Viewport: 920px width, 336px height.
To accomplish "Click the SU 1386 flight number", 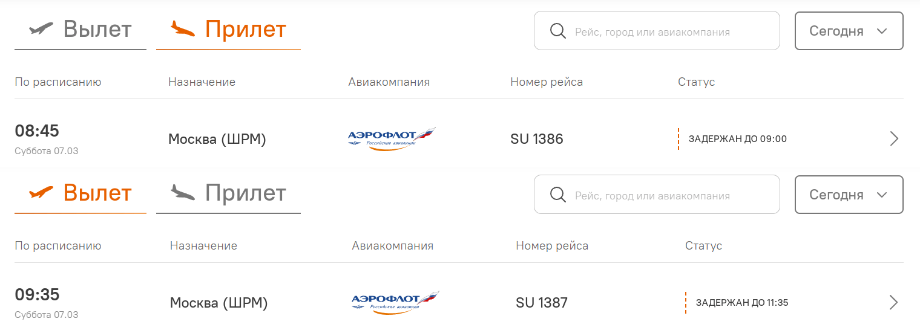I will pos(537,139).
